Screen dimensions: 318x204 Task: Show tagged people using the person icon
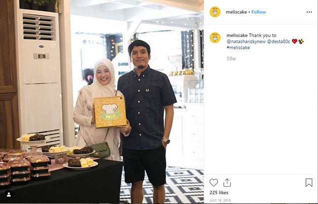click(9, 194)
